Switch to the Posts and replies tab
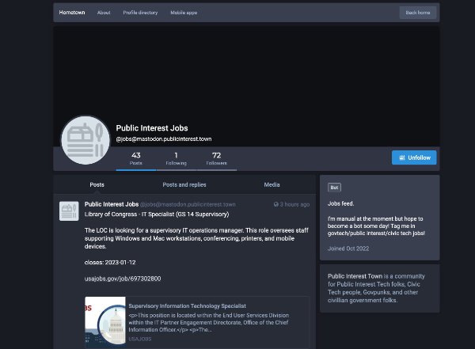 [184, 184]
